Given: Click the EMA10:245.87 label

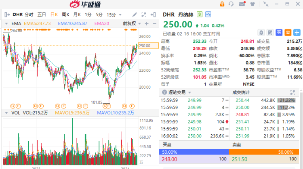Looking at the screenshot, I should [73, 23].
